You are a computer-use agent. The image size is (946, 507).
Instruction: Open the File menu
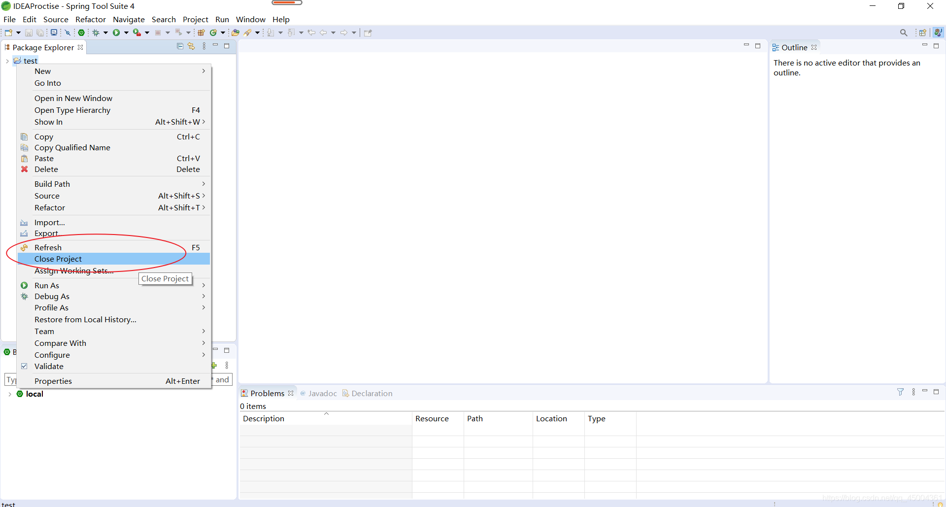pos(9,19)
